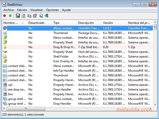Click Host del servic... description cell
Viewport: 159px width, 119px height.
click(x=89, y=52)
